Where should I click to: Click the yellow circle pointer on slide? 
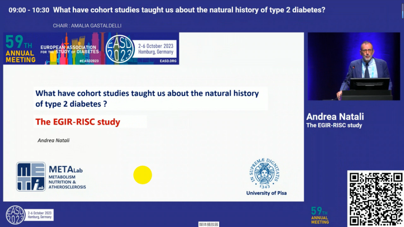pos(143,175)
